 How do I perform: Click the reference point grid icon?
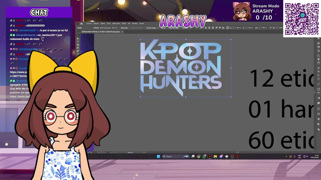pyautogui.click(x=228, y=27)
